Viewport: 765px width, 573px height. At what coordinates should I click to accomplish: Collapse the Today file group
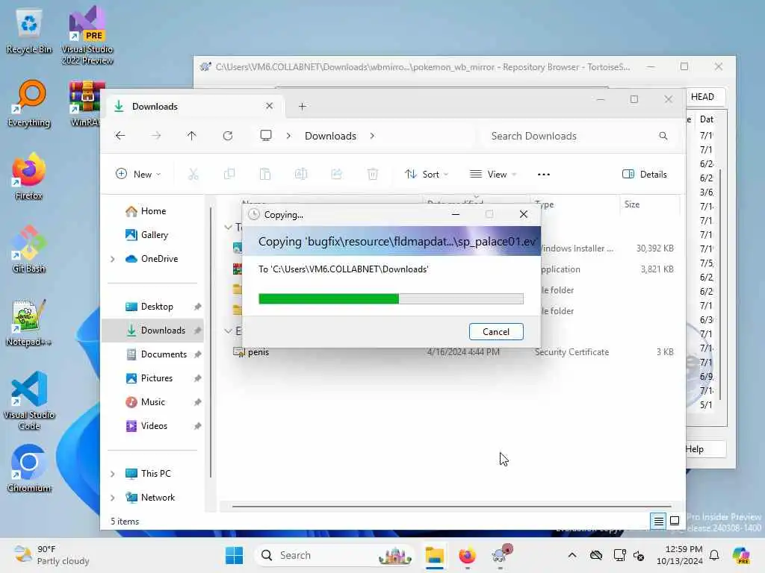tap(228, 227)
